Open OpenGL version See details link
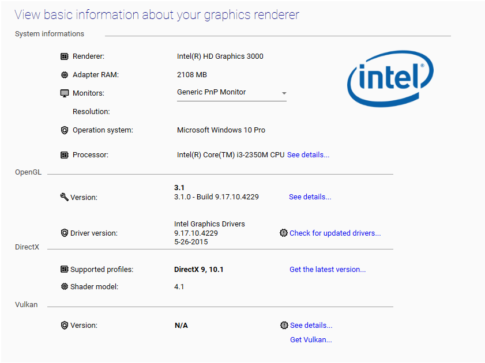The image size is (485, 363). click(x=310, y=197)
